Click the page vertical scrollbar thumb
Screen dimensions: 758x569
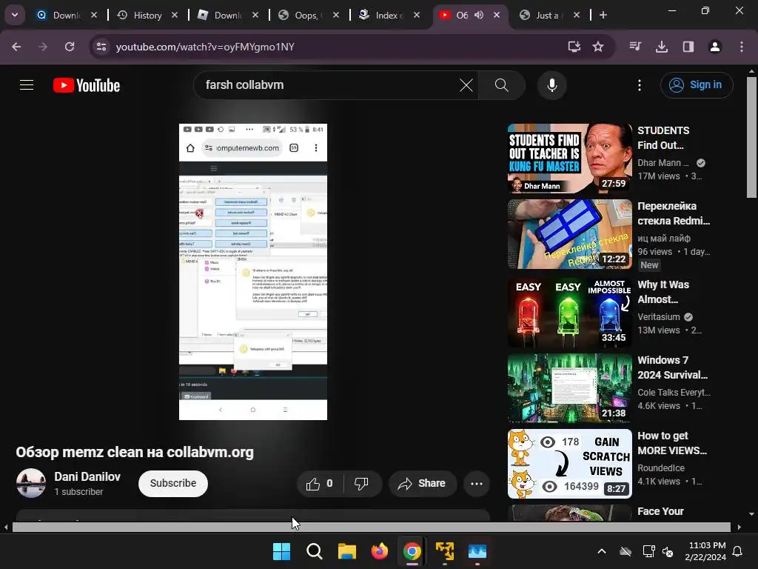coord(751,137)
